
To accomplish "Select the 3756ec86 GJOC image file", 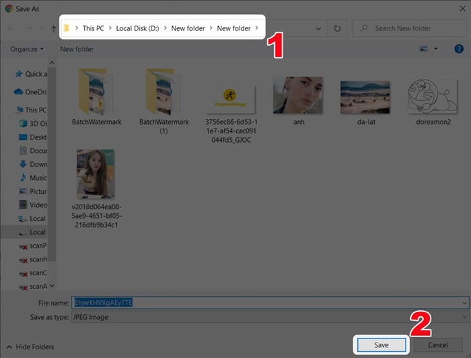I will point(231,114).
